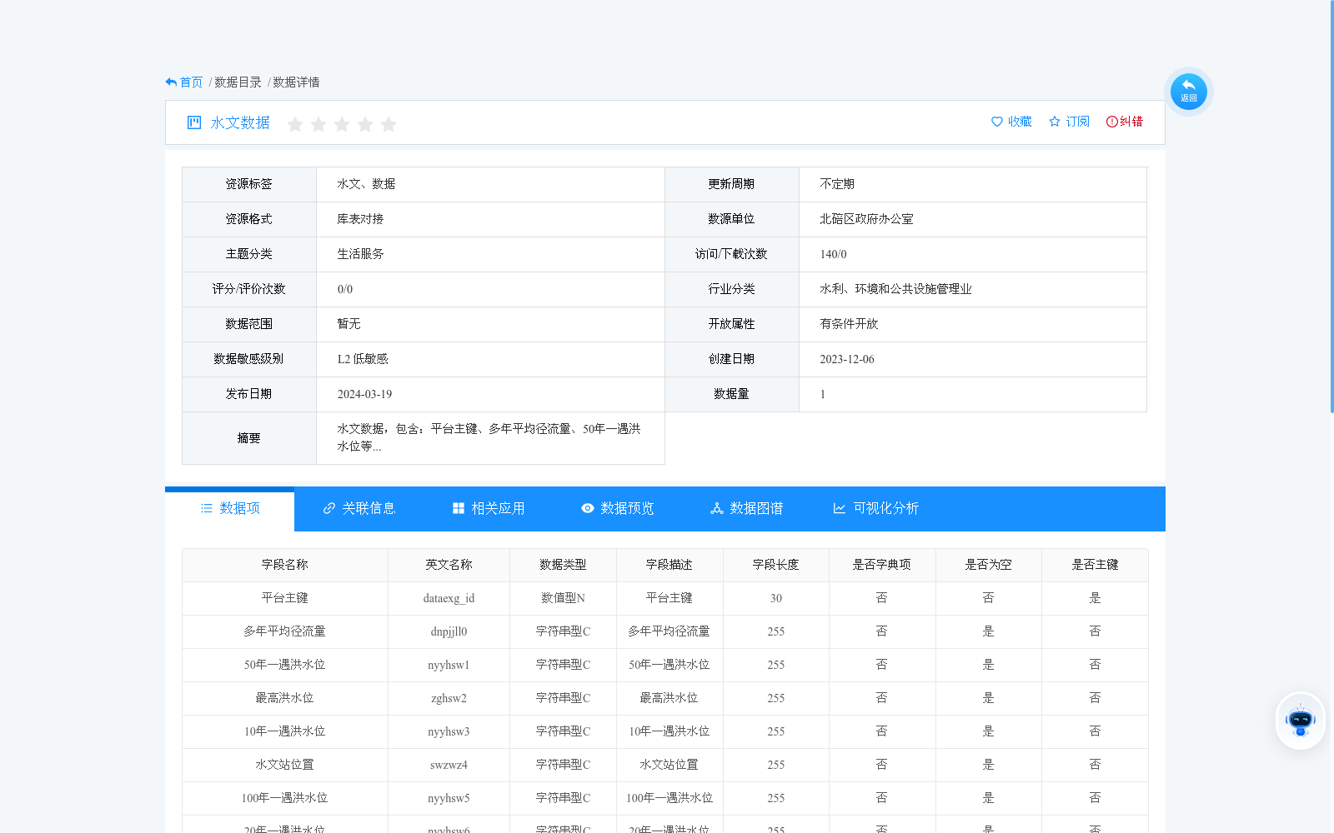
Task: Click the 摘要 summary text
Action: 489,437
